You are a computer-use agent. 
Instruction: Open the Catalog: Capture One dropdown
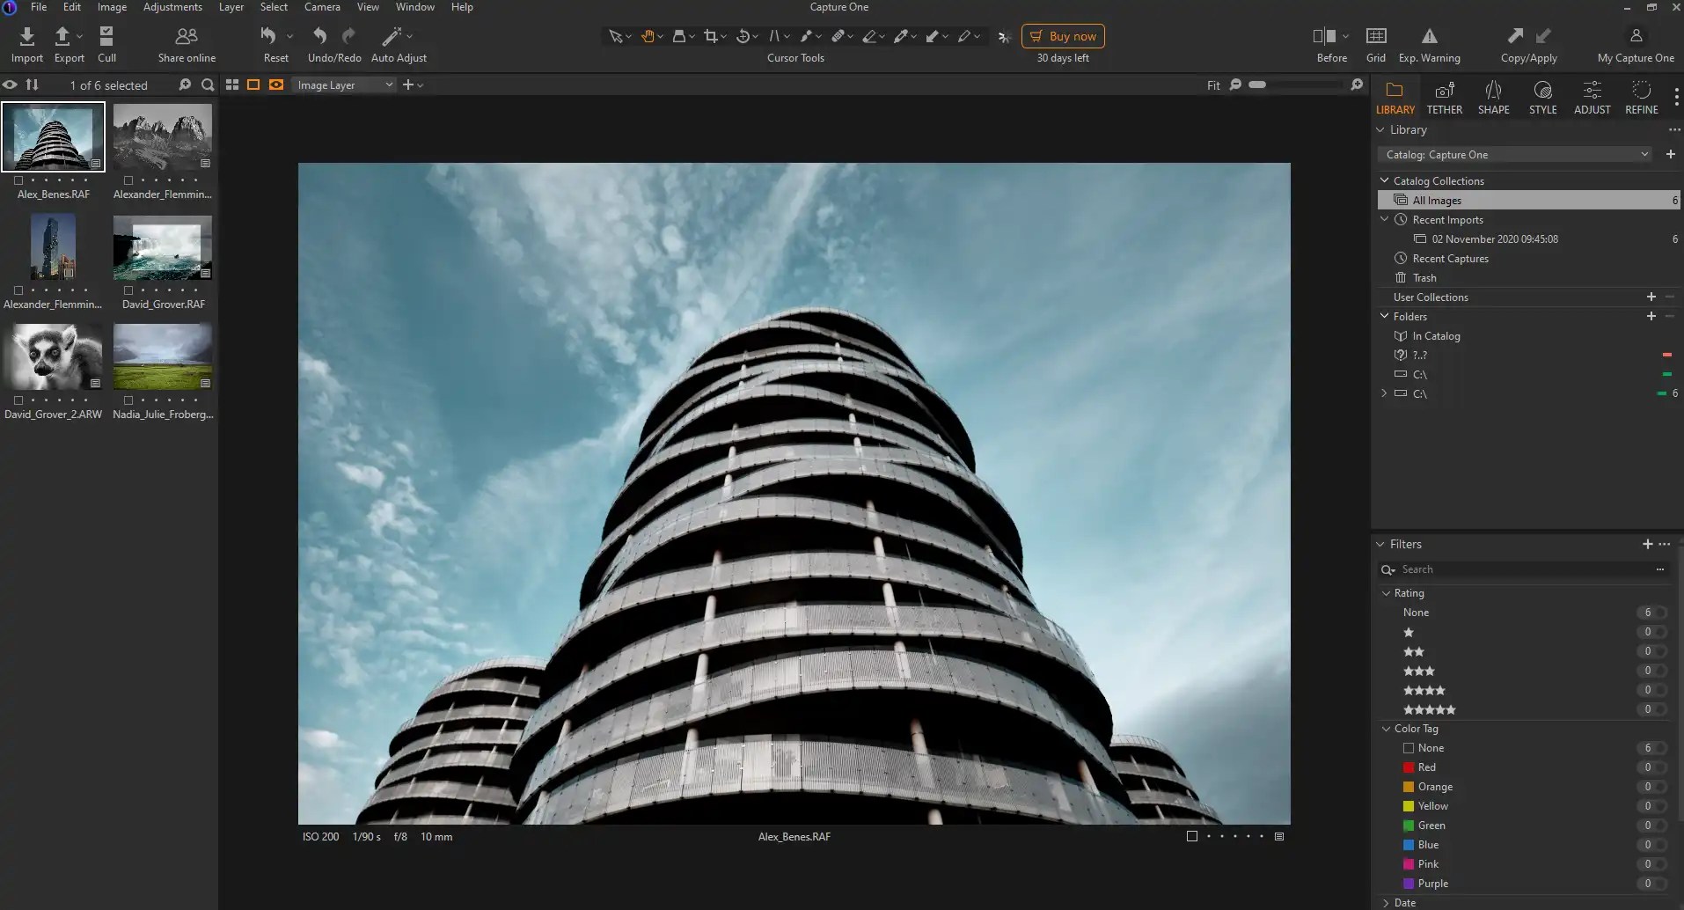point(1514,154)
